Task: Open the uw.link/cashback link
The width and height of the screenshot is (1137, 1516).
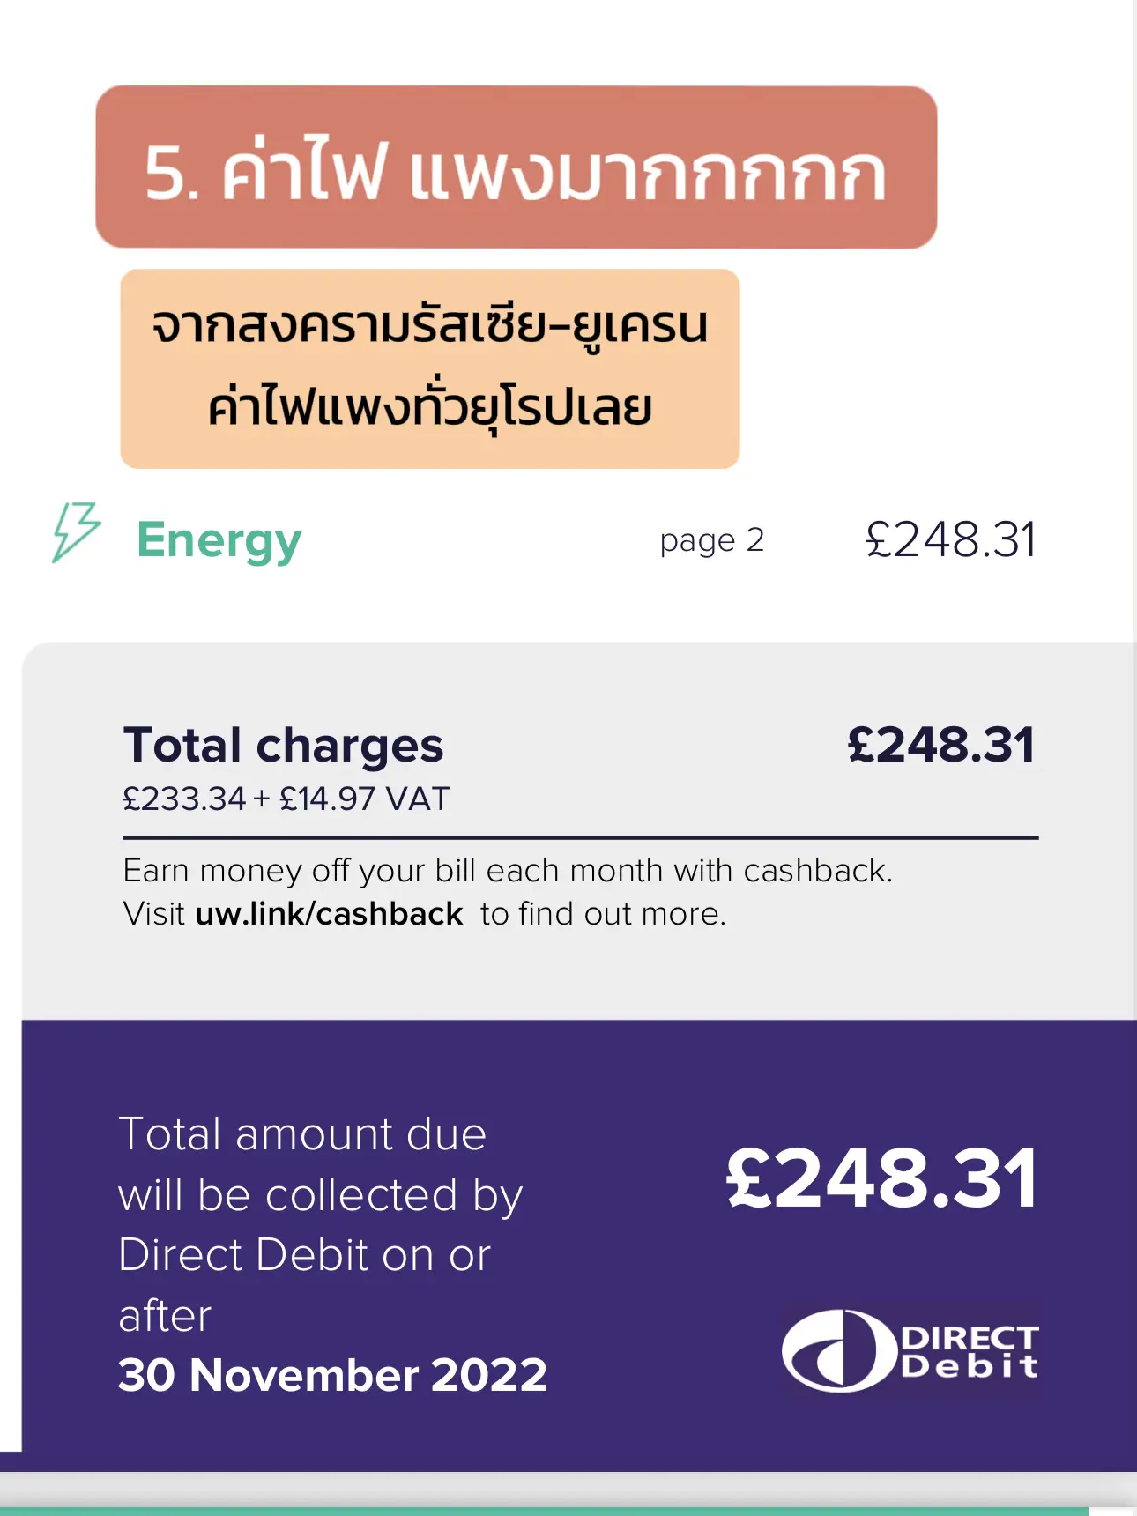Action: 329,914
